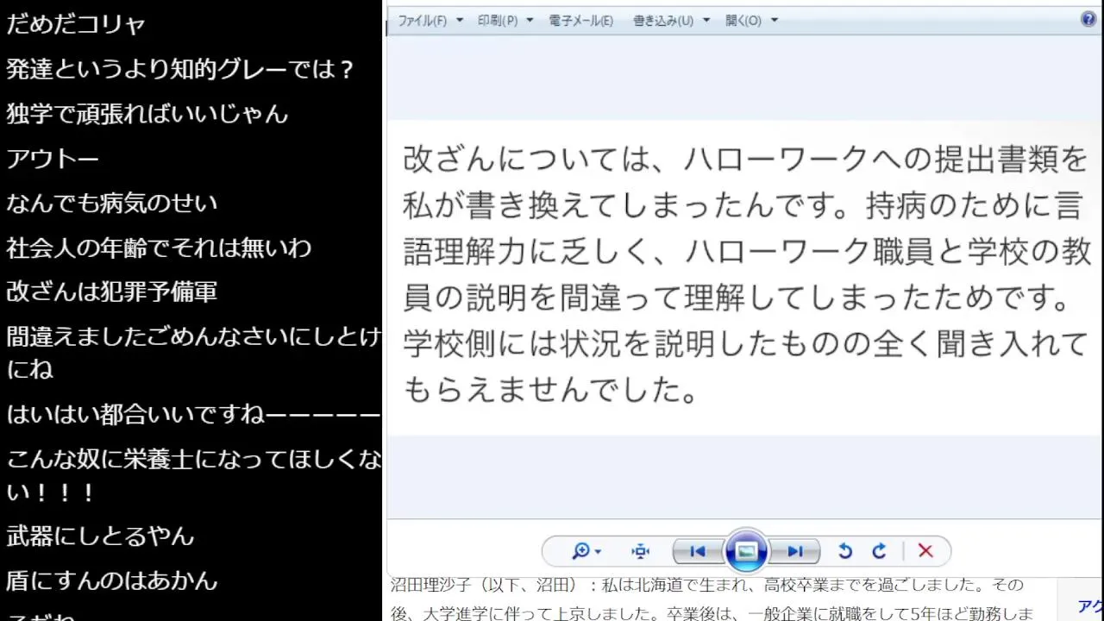Start the slideshow with center button
The height and width of the screenshot is (621, 1104).
[746, 551]
